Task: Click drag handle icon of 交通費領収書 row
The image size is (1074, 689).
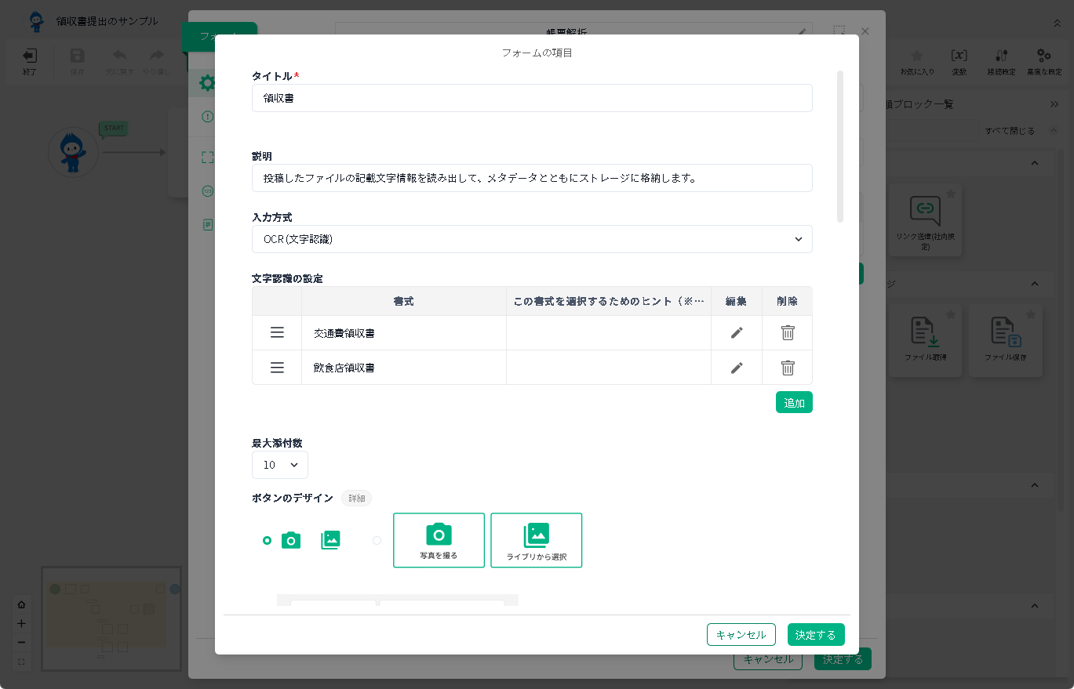Action: click(x=277, y=333)
